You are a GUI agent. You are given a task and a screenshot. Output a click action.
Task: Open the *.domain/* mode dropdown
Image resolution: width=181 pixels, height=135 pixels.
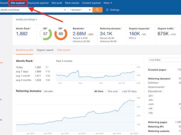tap(80, 10)
